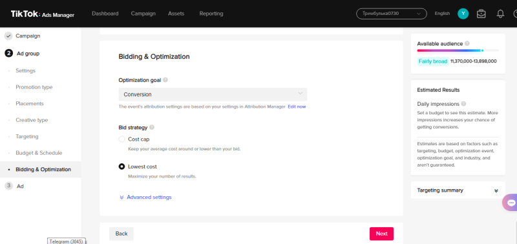Go to Settings section in sidebar

point(25,70)
